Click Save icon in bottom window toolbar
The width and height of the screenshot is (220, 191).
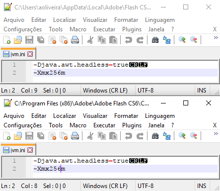tap(29, 136)
